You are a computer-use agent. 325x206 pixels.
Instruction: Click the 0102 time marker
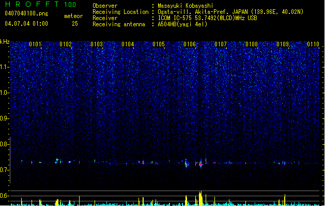66,44
